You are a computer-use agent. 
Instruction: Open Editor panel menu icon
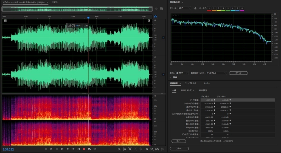[47, 2]
